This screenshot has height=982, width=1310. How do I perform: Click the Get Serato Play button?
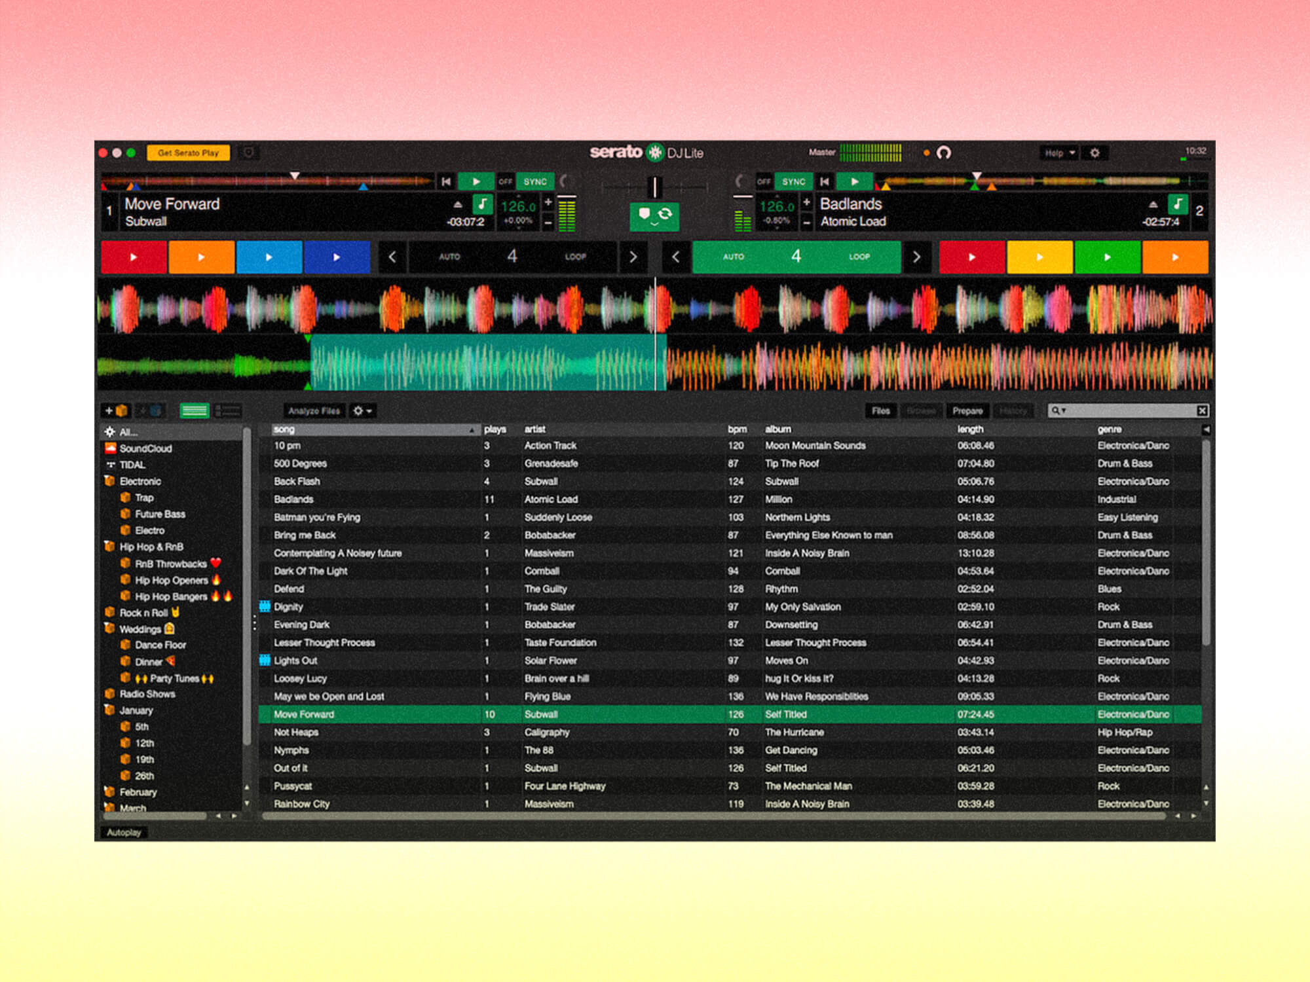[189, 153]
